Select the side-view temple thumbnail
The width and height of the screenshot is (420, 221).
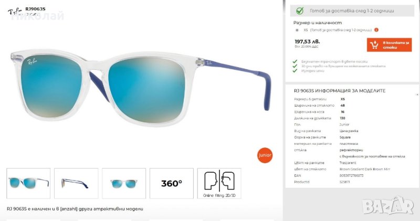click(x=76, y=184)
